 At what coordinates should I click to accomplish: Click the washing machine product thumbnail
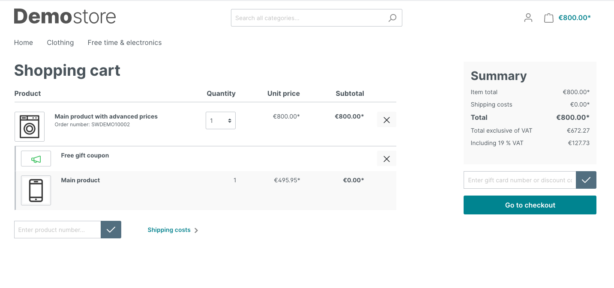[30, 127]
